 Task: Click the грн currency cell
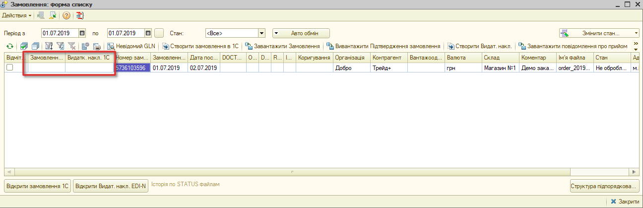tap(463, 68)
